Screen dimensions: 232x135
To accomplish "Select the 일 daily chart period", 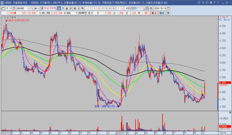I will (x=59, y=8).
